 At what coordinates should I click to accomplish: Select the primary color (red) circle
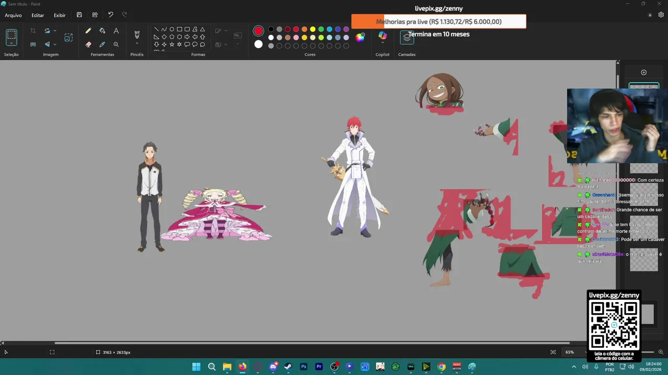tap(258, 31)
